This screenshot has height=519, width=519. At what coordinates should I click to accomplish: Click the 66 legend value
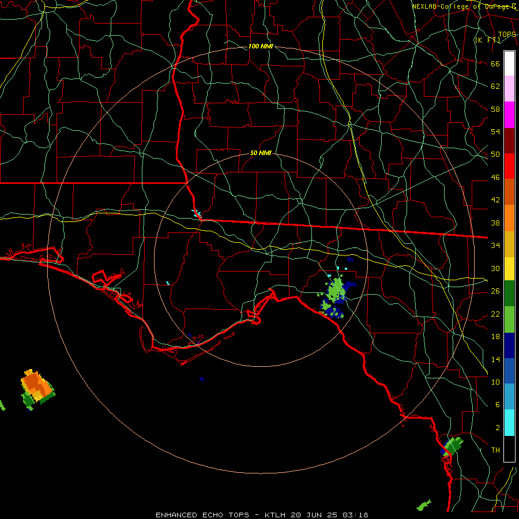[x=495, y=63]
